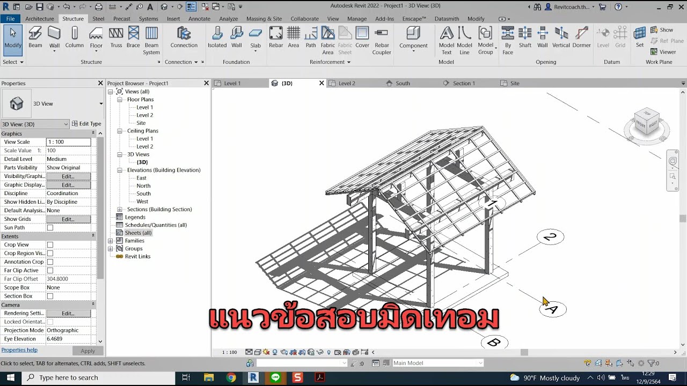Click the view's horizontal scrollbar

524,352
